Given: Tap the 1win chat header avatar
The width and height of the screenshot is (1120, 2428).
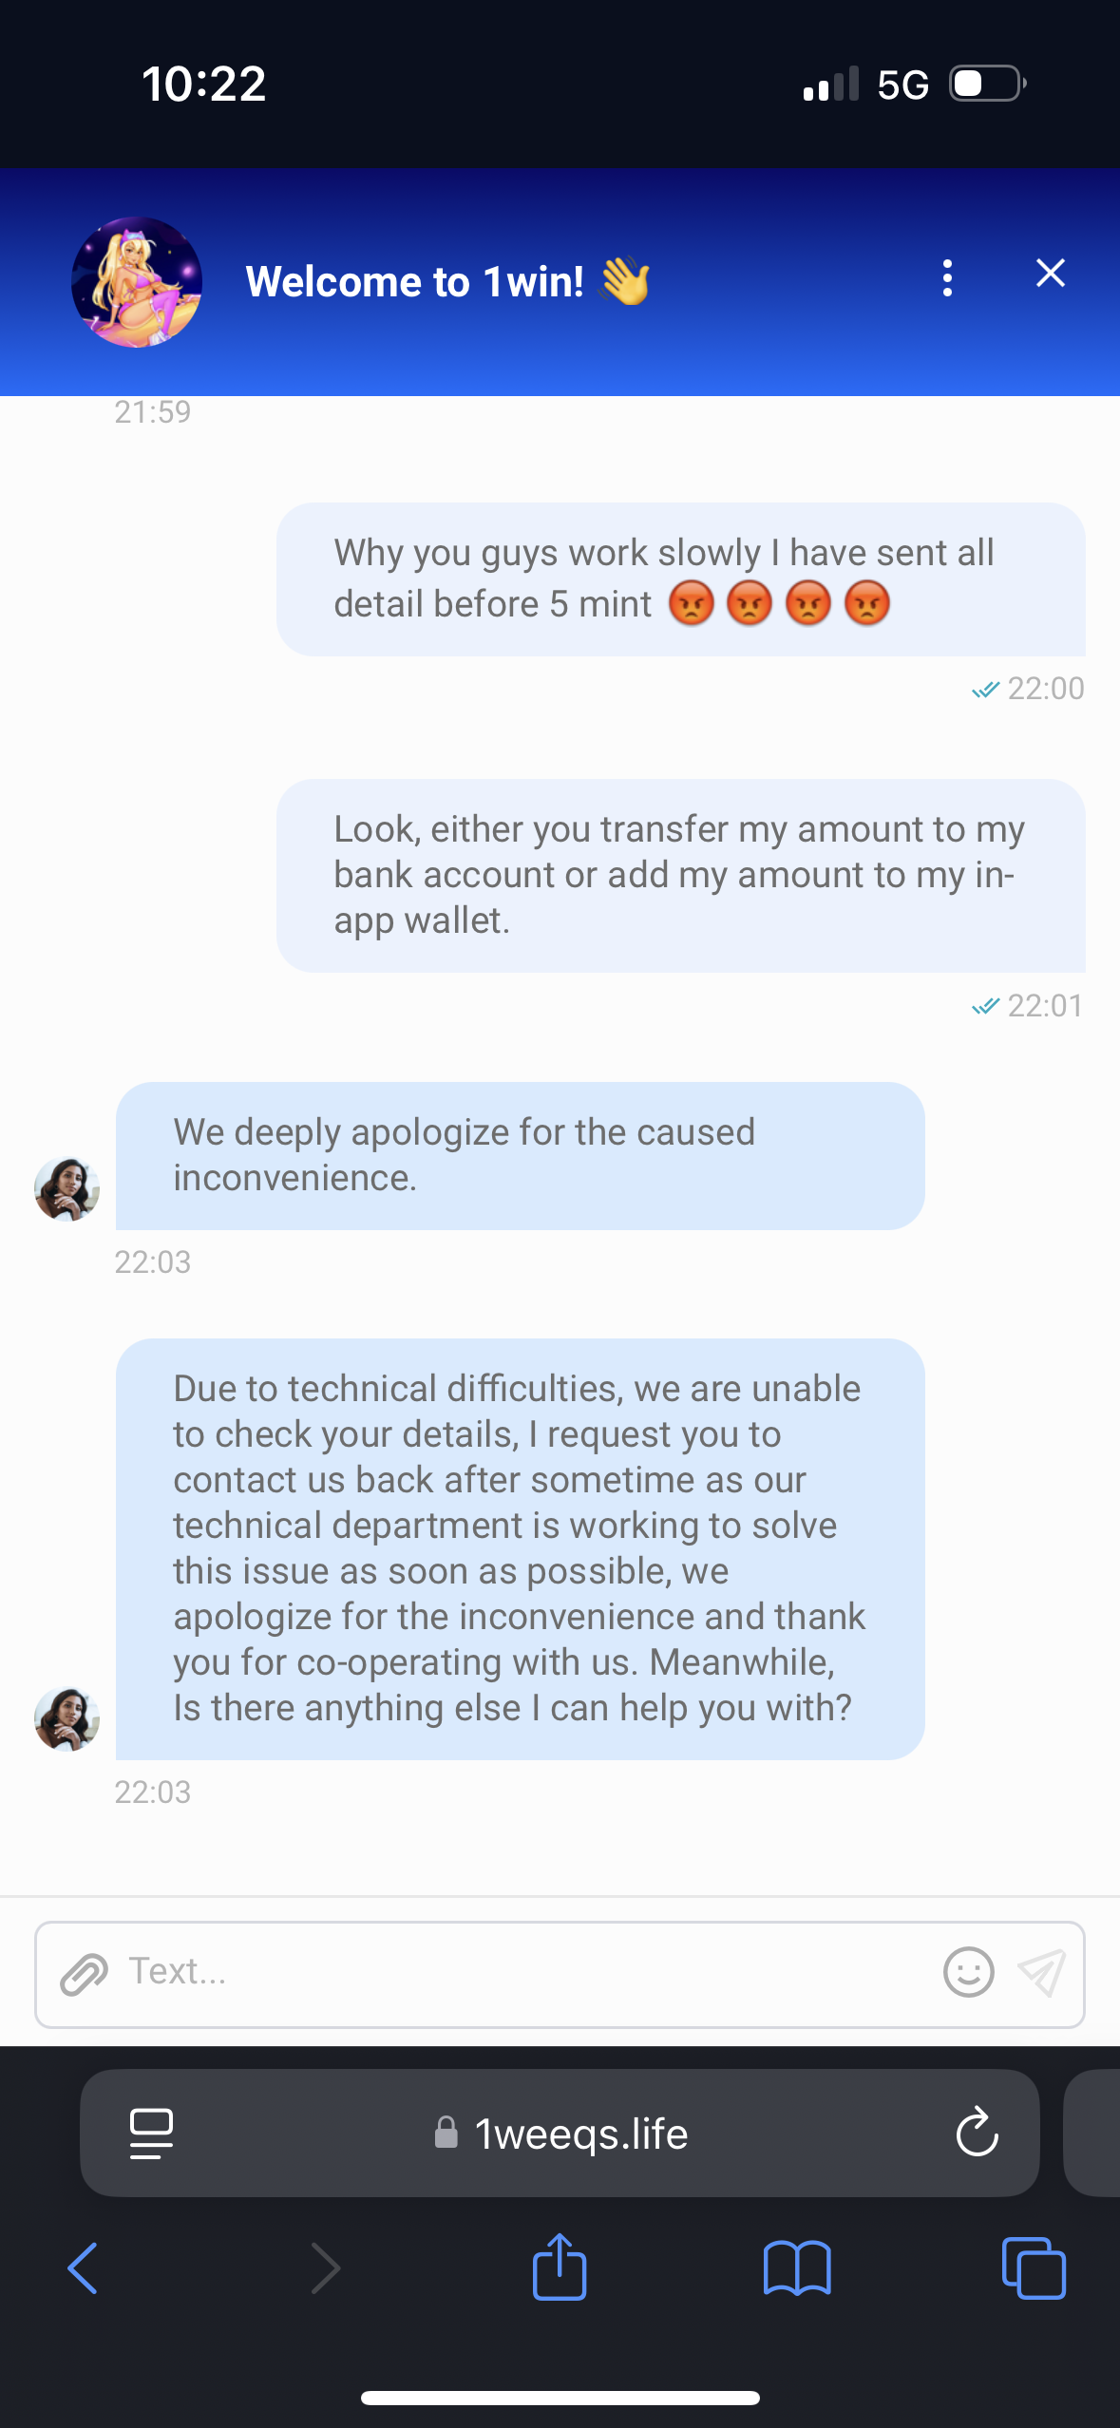Looking at the screenshot, I should pyautogui.click(x=137, y=282).
